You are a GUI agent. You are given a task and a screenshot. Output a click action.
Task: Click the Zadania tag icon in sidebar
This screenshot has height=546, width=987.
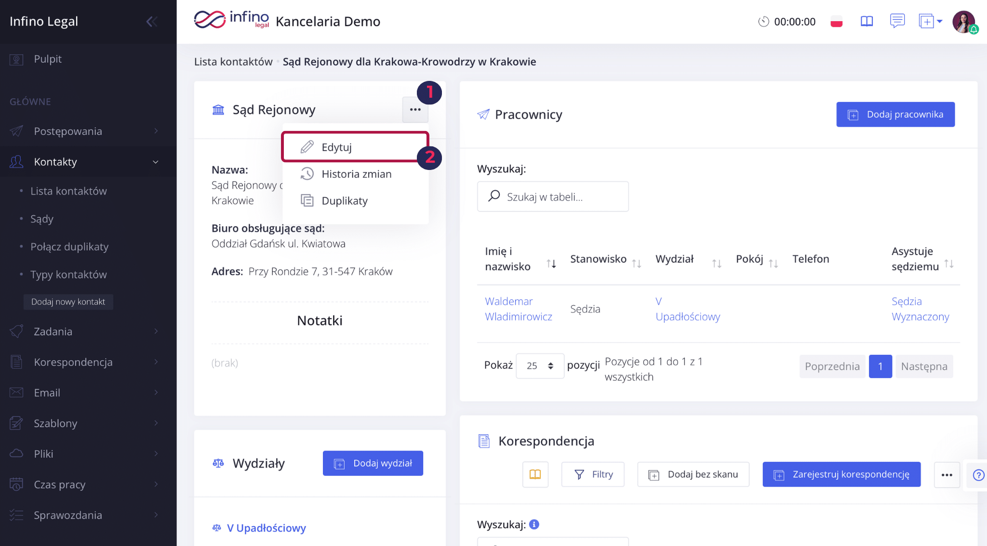tap(16, 331)
